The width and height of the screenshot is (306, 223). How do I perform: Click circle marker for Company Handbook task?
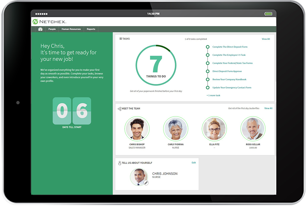point(208,80)
